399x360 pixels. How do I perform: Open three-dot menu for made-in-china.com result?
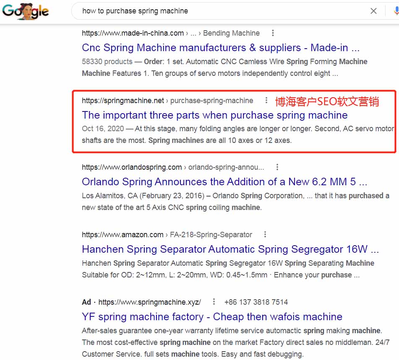273,33
